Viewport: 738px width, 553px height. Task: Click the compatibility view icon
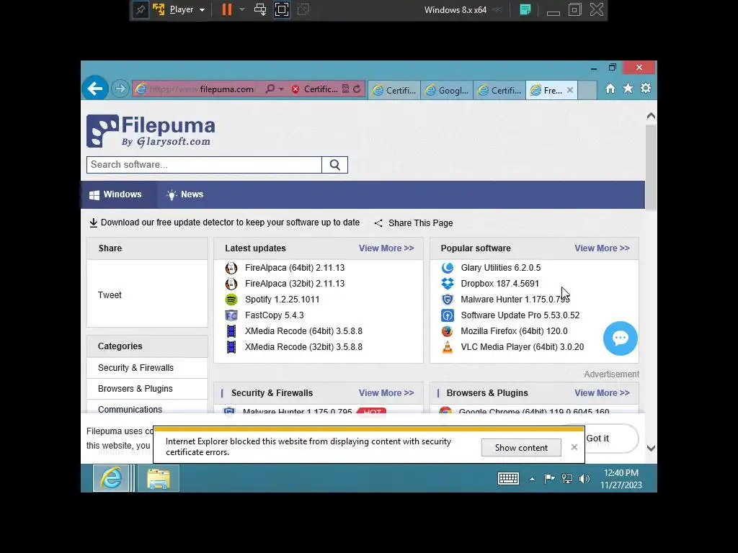click(x=345, y=89)
